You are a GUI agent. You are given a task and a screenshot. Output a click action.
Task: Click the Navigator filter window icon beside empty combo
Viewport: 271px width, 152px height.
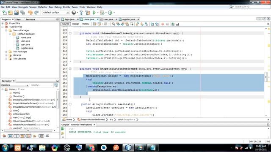point(56,85)
